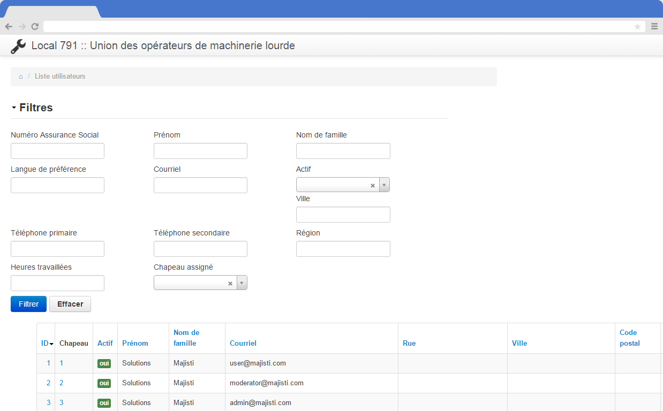Open the Actif dropdown
The height and width of the screenshot is (411, 663).
tap(384, 185)
